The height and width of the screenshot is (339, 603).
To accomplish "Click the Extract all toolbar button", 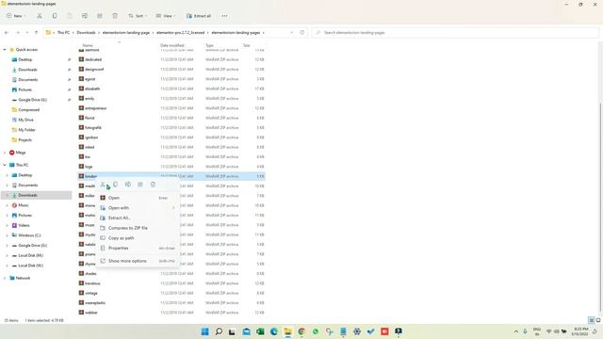I will [199, 16].
